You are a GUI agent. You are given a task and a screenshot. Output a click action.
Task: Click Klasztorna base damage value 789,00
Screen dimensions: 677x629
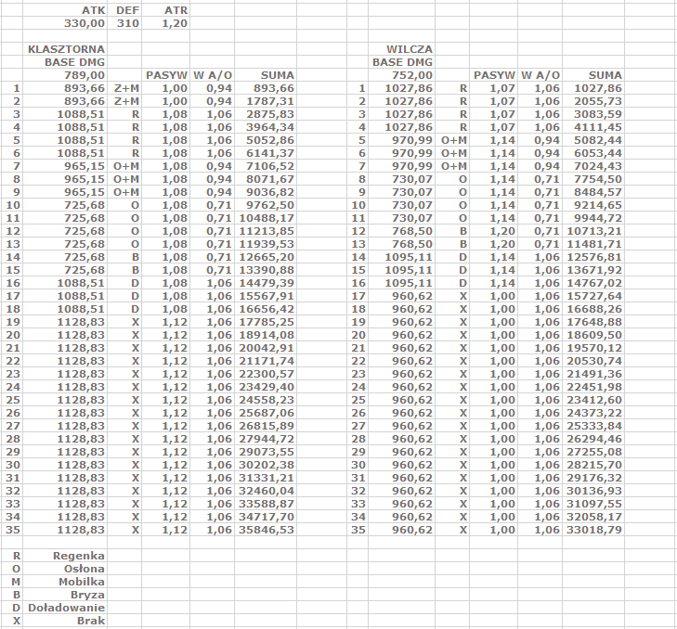[85, 75]
